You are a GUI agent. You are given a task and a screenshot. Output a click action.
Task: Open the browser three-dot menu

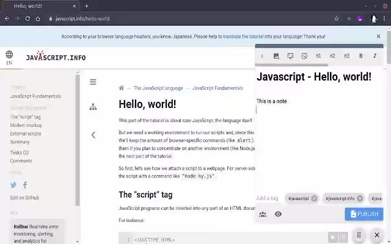coord(384,19)
